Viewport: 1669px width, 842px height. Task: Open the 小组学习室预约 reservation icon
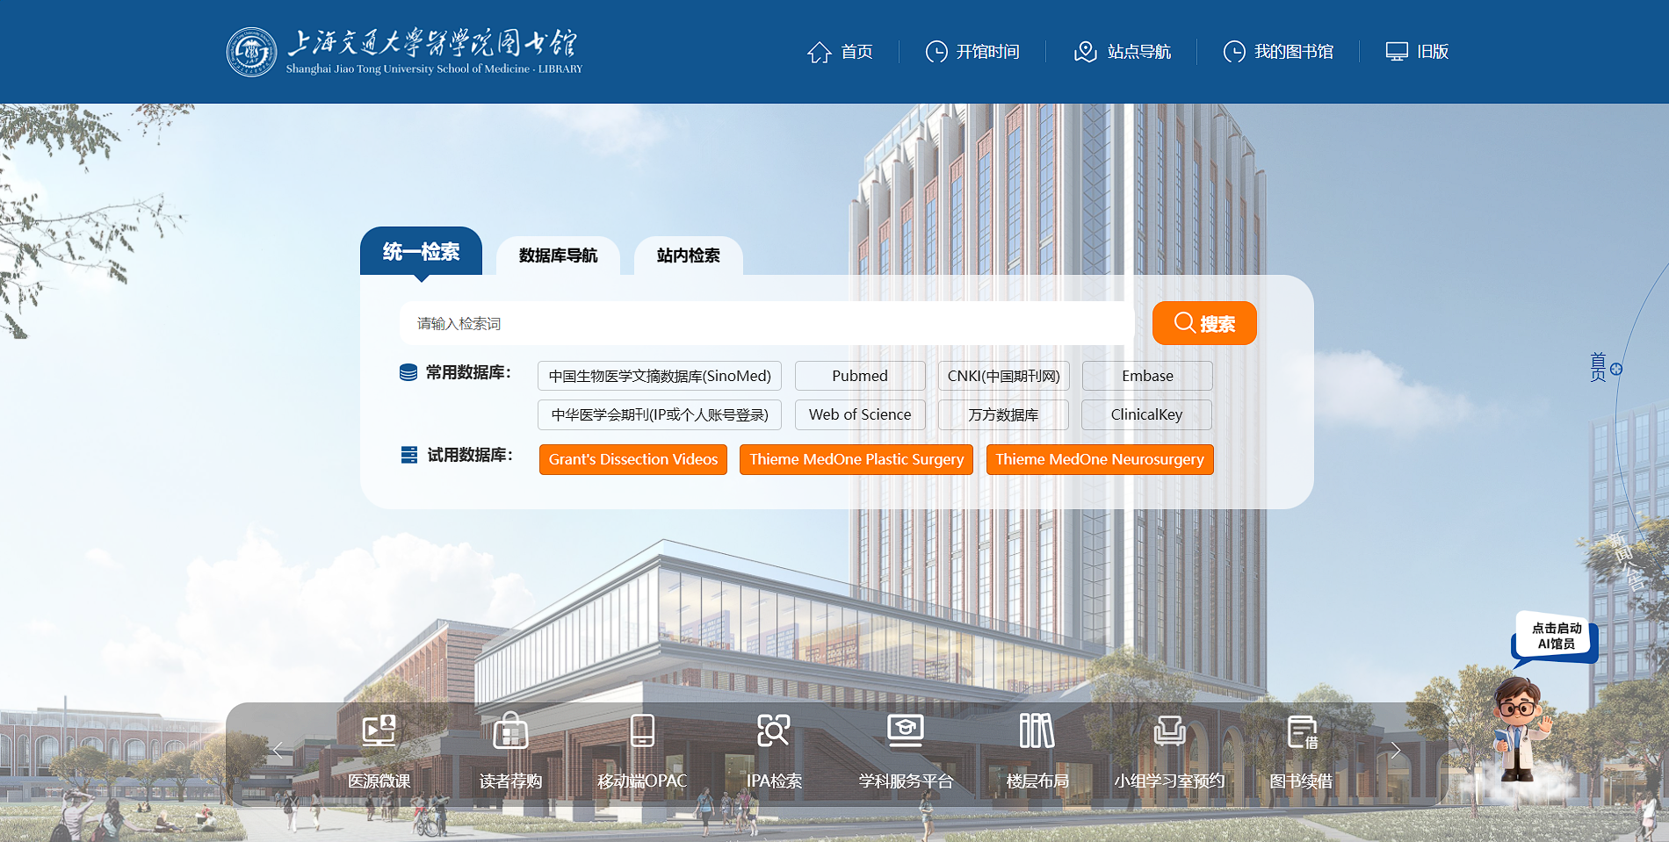click(x=1169, y=731)
